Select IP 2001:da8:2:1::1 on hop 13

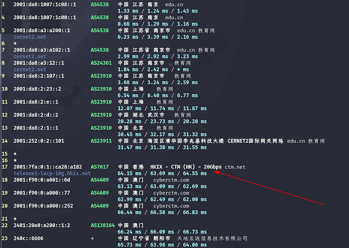click(35, 128)
